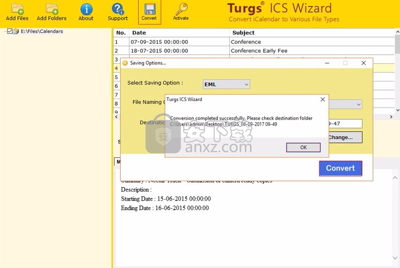Minimize the Saving Options window
This screenshot has width=400, height=268.
tap(327, 63)
